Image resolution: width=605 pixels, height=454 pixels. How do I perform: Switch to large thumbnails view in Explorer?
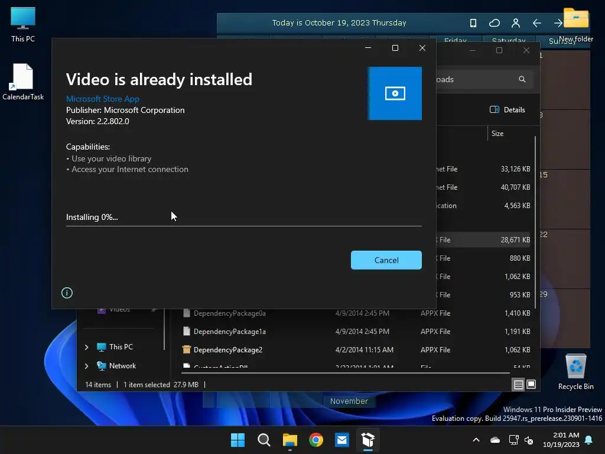point(531,384)
